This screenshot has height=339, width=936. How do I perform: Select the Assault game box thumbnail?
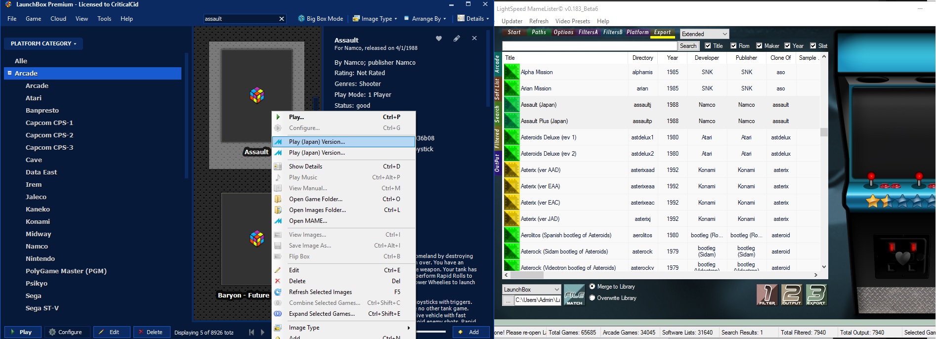click(256, 96)
